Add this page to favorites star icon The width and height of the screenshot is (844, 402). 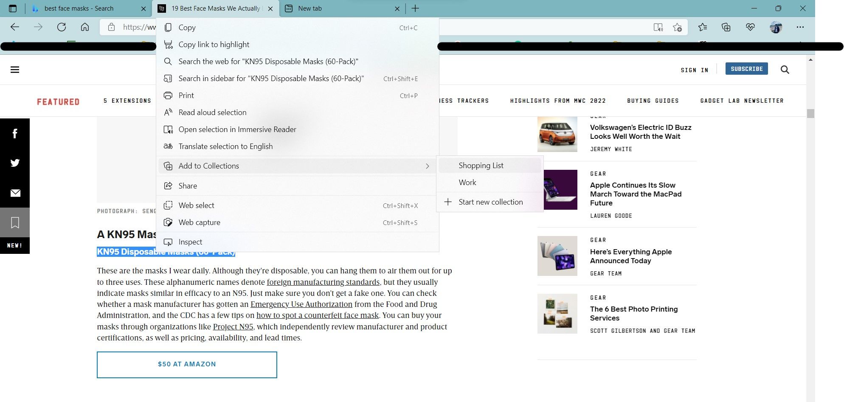click(x=677, y=28)
